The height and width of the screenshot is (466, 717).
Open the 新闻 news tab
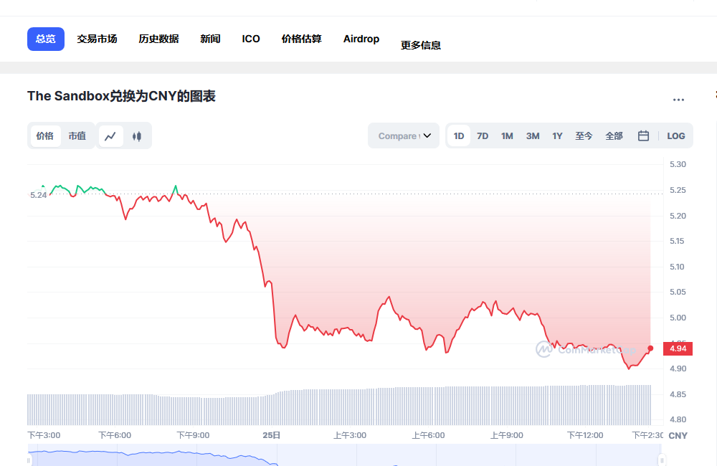[x=210, y=39]
